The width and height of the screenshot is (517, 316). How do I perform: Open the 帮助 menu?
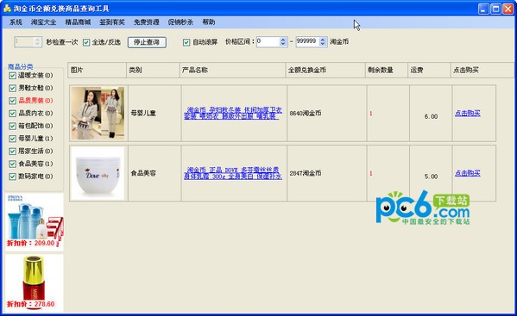[x=209, y=22]
